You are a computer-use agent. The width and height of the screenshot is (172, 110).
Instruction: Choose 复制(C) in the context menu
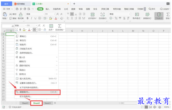point(36,36)
